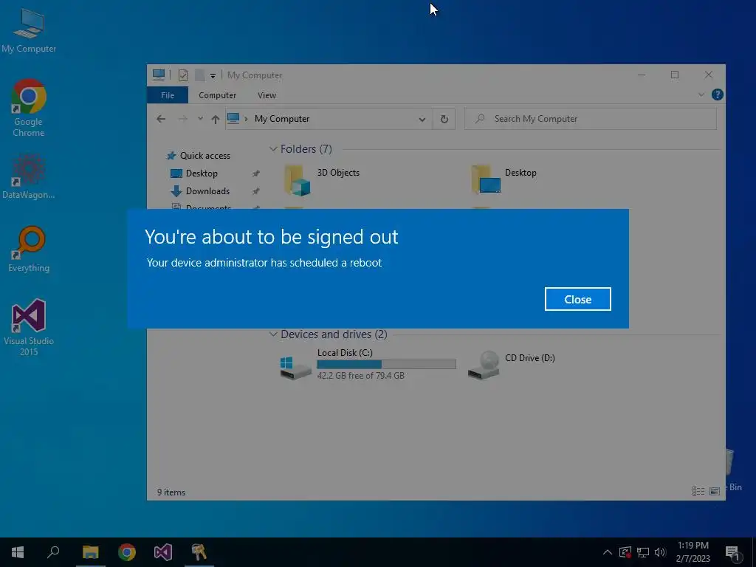Collapse the Devices and drives (2) group
This screenshot has height=567, width=756.
click(x=273, y=334)
